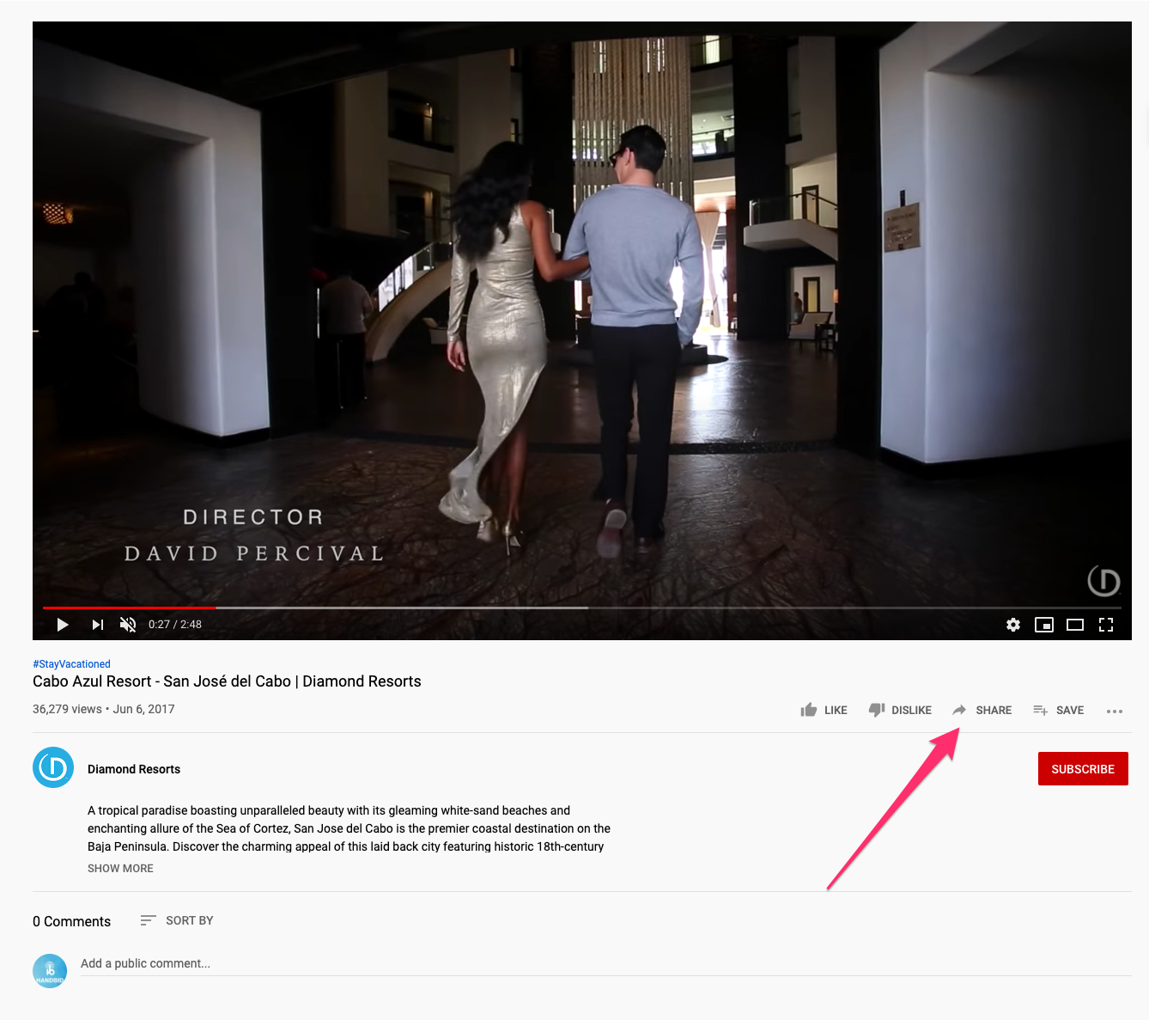Expand description with SHOW MORE

(x=120, y=868)
